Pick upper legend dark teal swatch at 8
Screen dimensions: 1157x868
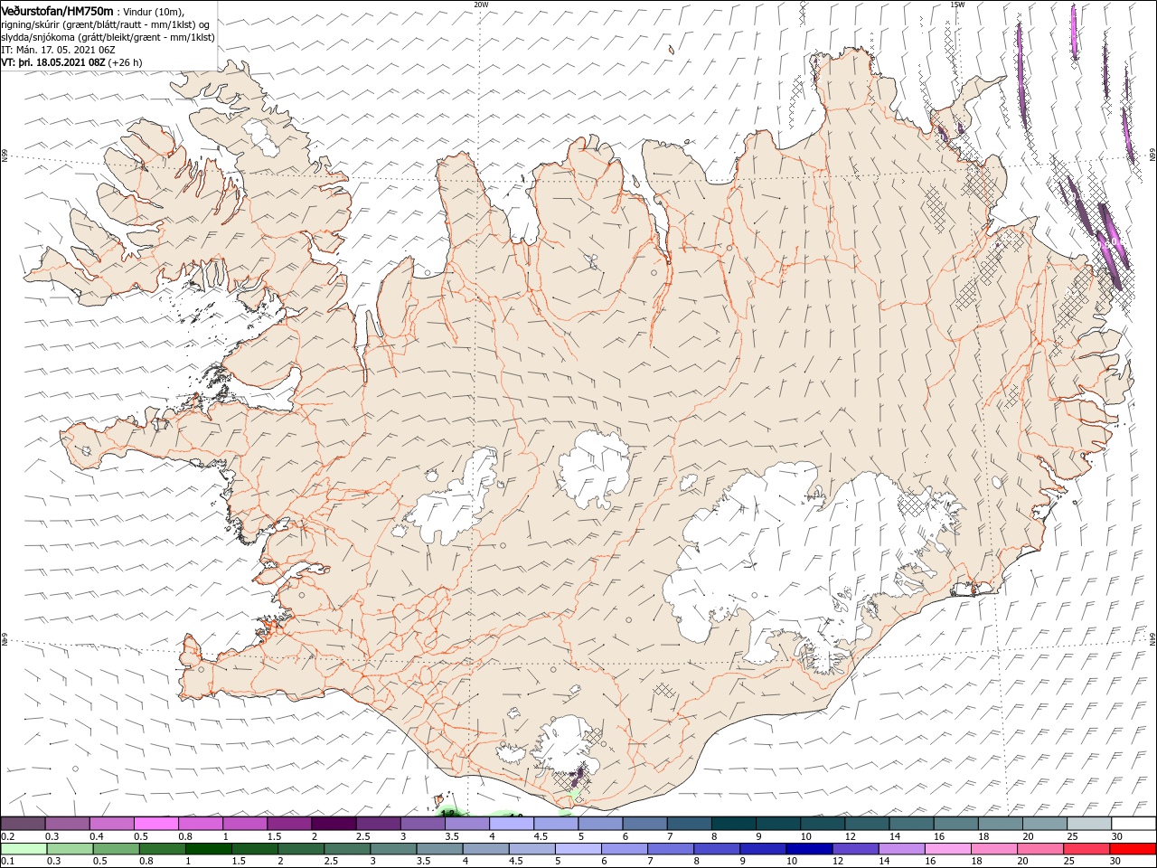732,824
